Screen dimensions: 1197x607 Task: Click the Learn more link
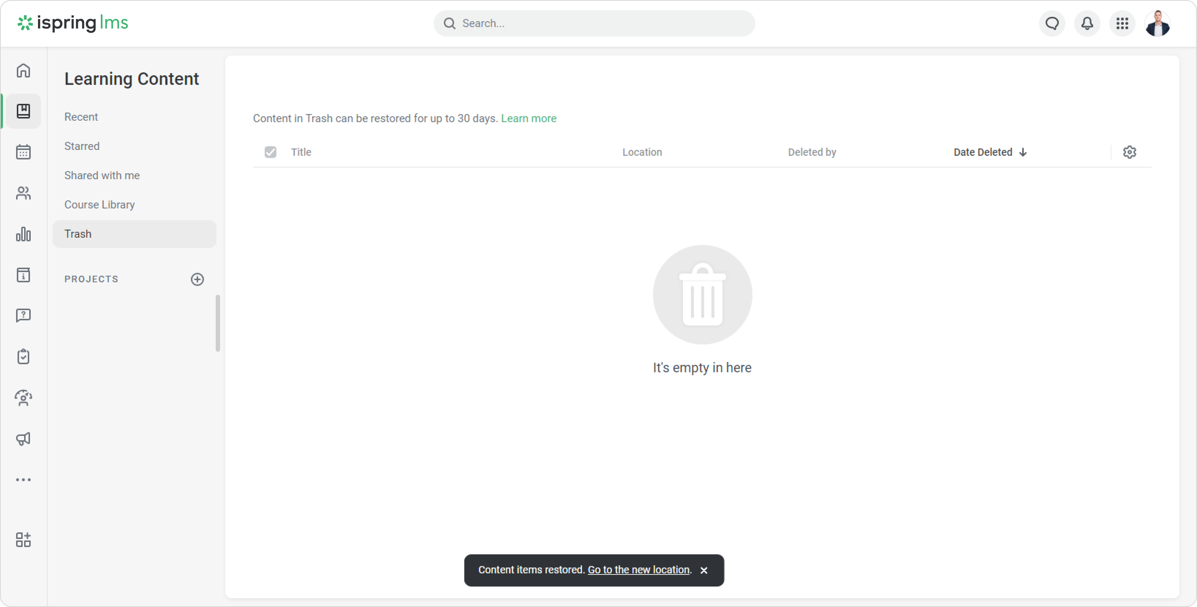click(528, 118)
